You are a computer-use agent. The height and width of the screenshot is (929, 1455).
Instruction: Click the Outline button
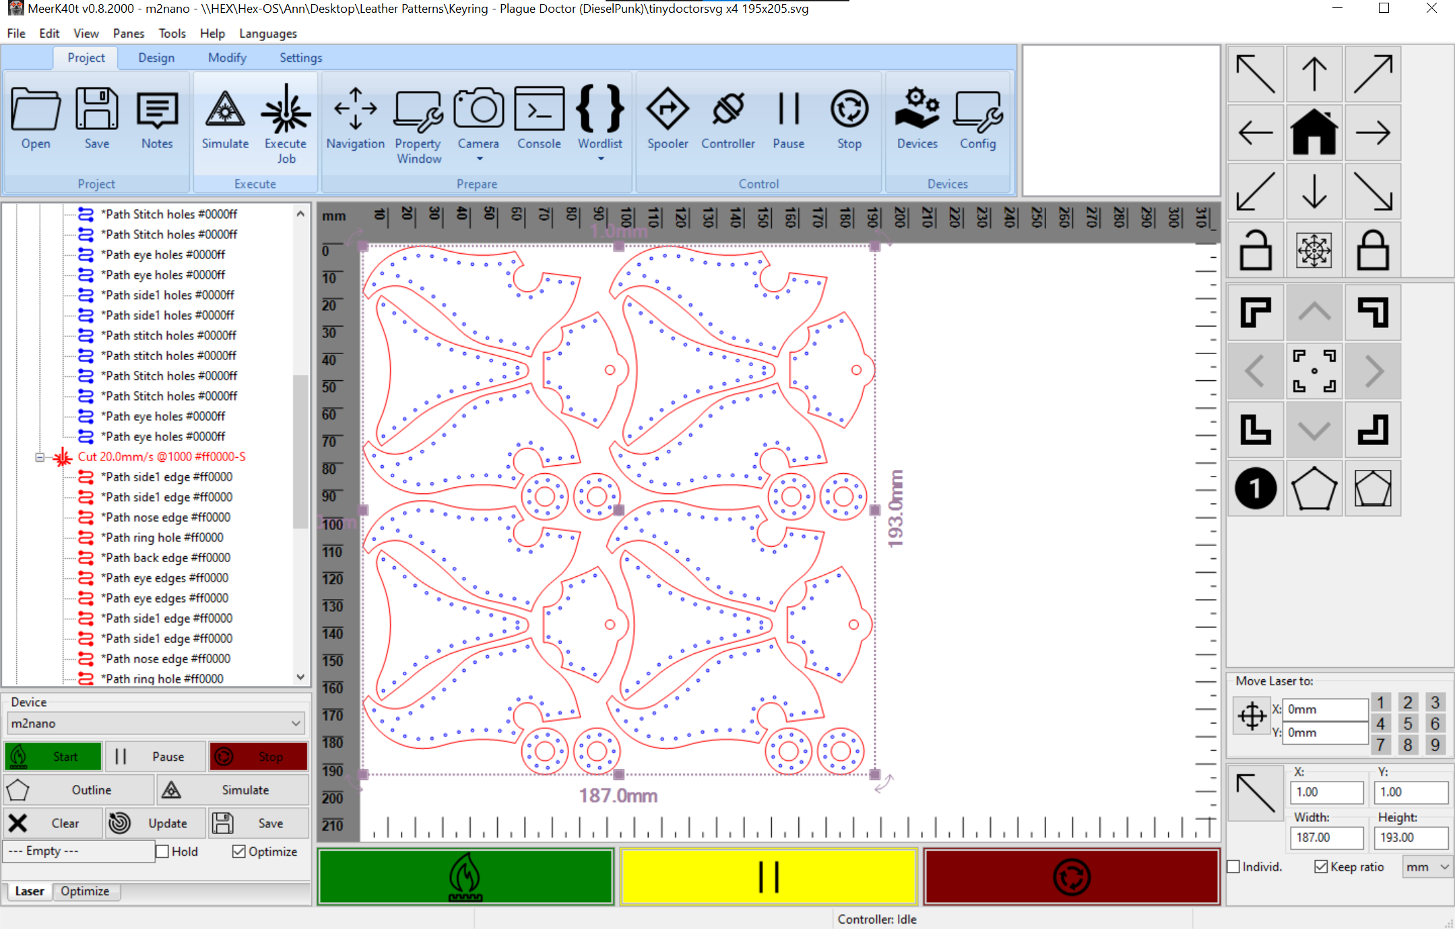[x=79, y=790]
